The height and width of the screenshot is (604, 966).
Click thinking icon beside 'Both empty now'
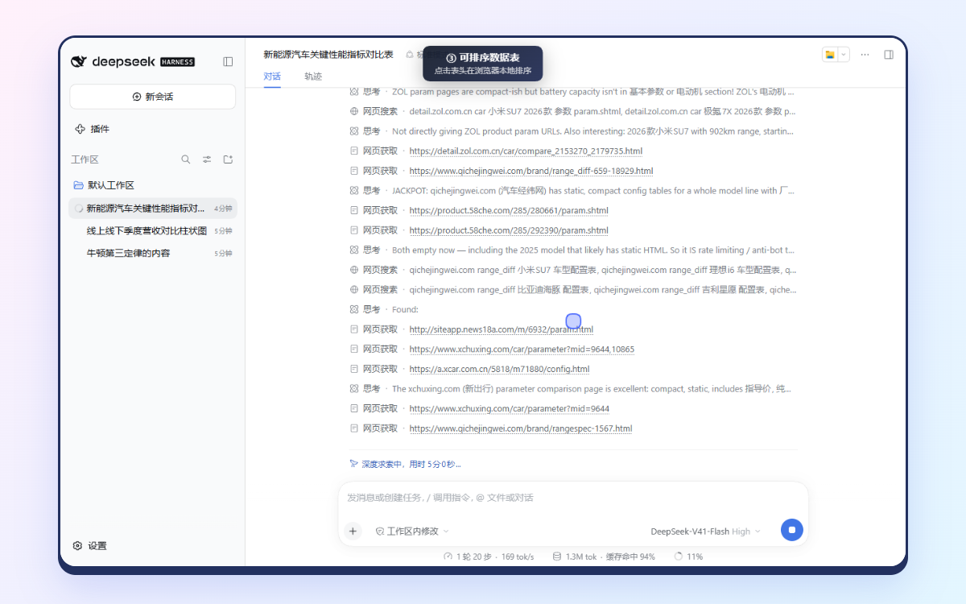click(x=354, y=250)
